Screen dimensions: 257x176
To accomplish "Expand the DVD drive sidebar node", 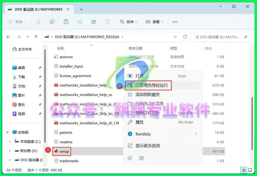I will pyautogui.click(x=10, y=160).
